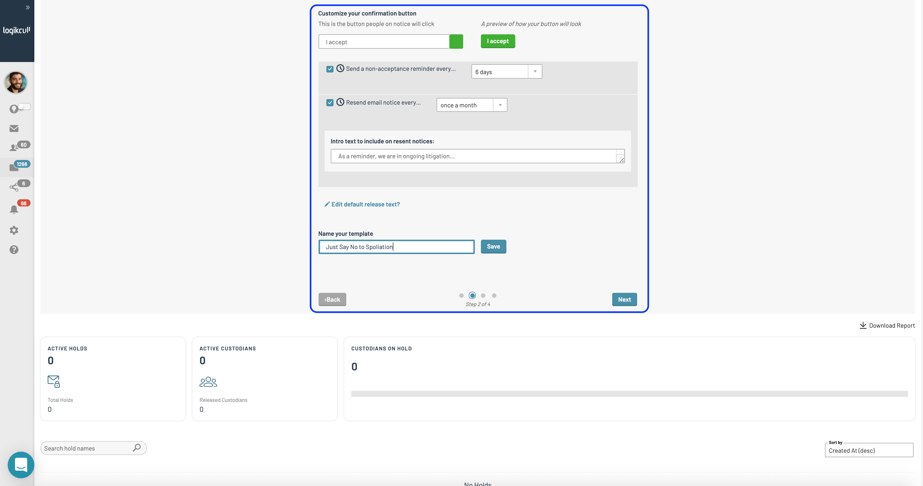The height and width of the screenshot is (486, 923).
Task: Expand the sidebar with double-chevron icon
Action: [x=28, y=7]
